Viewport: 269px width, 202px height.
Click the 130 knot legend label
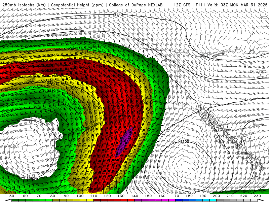point(121,196)
